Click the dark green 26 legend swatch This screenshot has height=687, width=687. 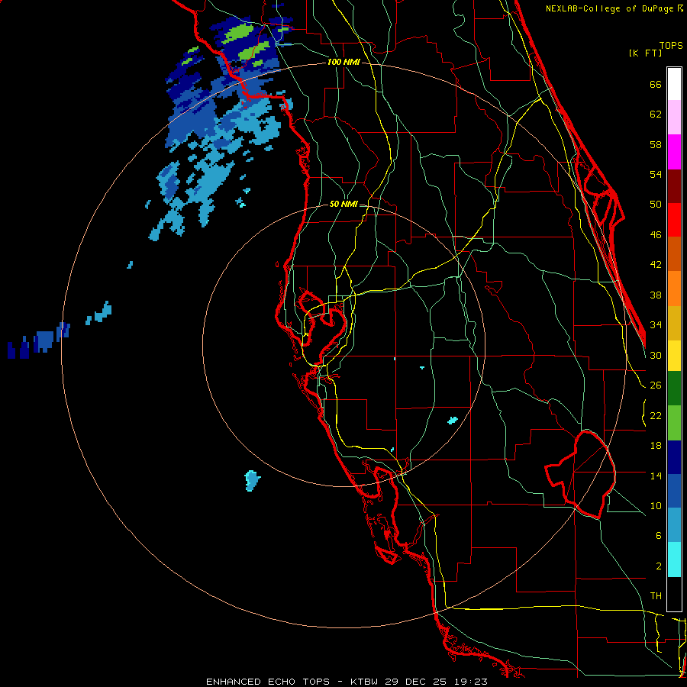coord(674,389)
